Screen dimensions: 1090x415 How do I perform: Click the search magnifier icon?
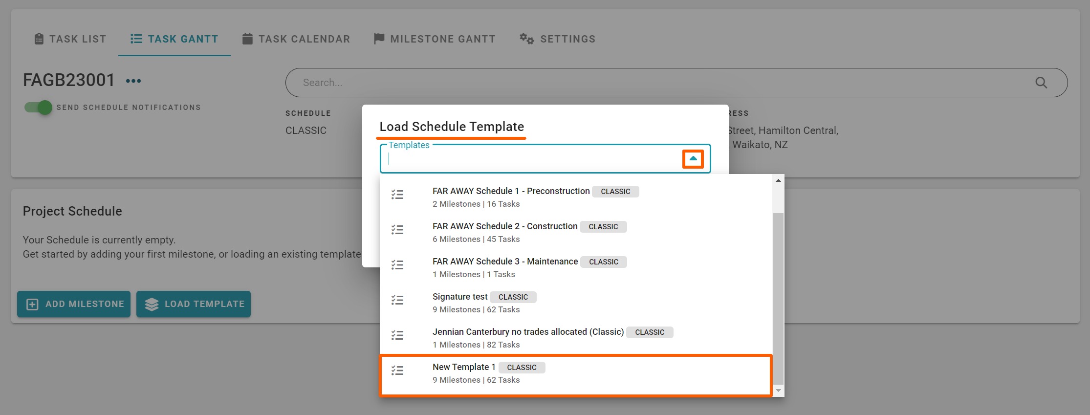(x=1041, y=83)
